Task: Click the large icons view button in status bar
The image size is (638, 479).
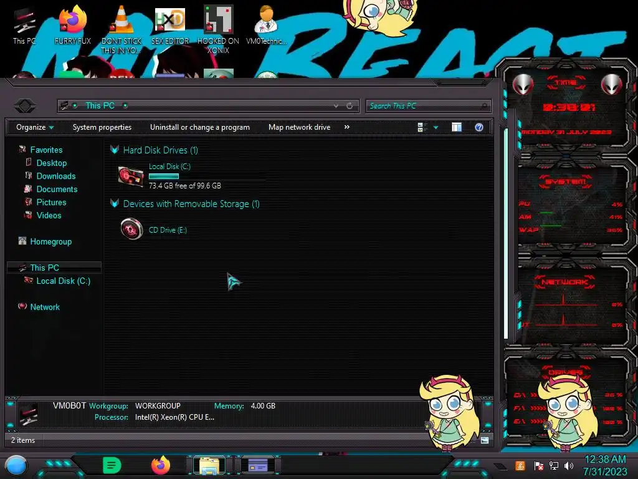Action: (484, 440)
